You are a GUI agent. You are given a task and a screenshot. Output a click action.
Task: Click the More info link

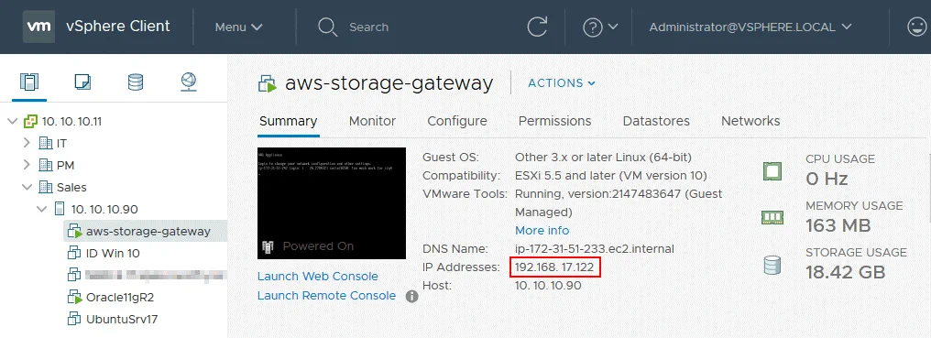(x=542, y=231)
